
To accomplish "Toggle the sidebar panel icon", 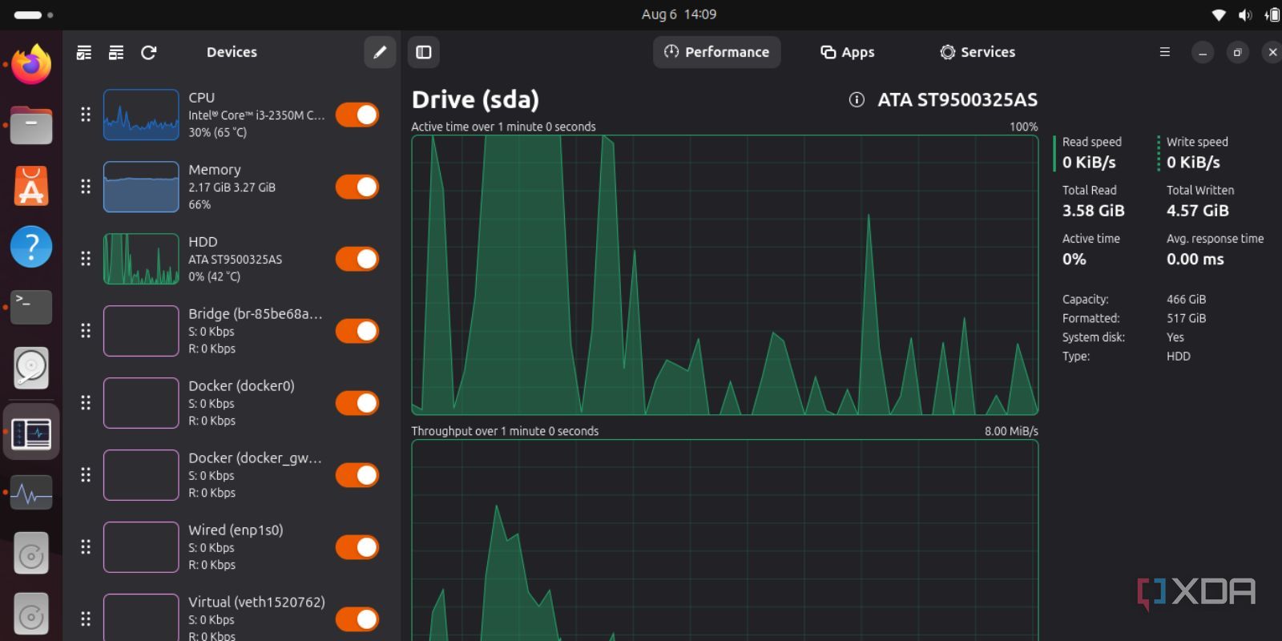I will [424, 52].
